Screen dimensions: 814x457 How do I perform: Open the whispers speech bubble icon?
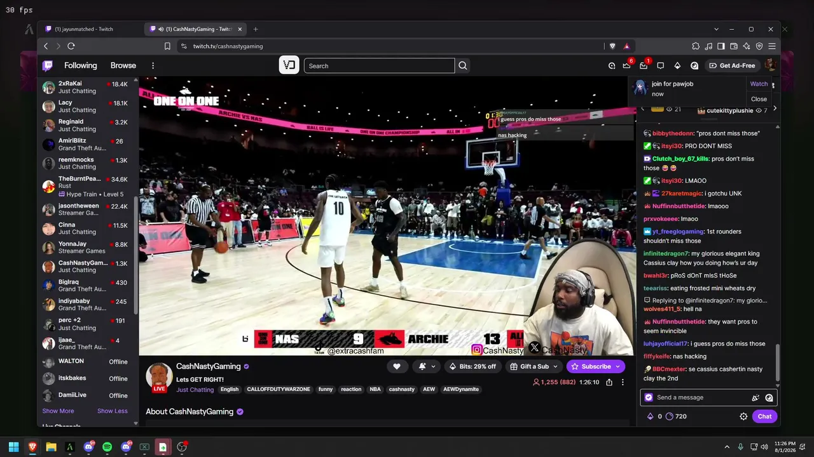click(x=660, y=65)
